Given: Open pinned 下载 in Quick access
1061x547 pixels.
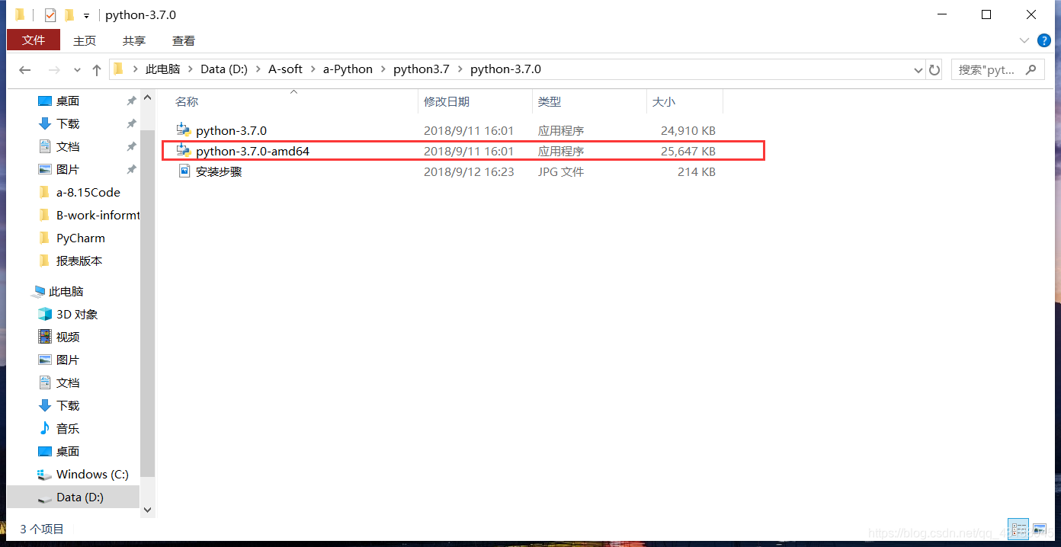Looking at the screenshot, I should [68, 123].
